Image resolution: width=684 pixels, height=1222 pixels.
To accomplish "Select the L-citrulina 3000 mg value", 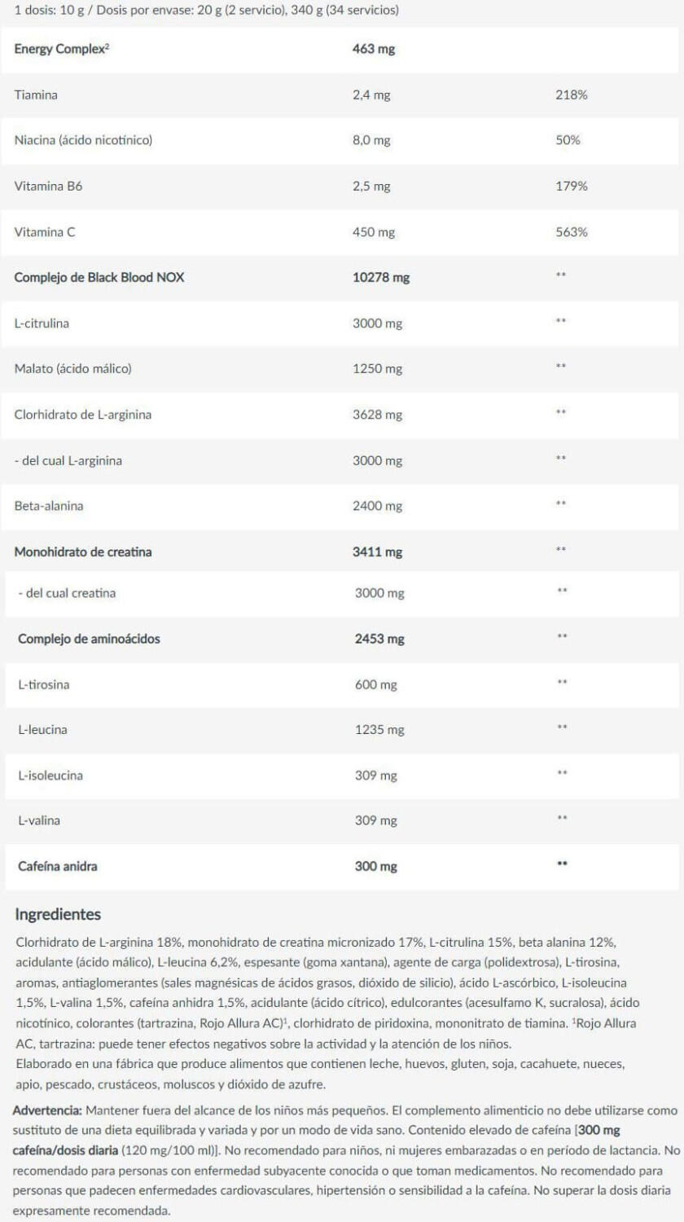I will [377, 323].
